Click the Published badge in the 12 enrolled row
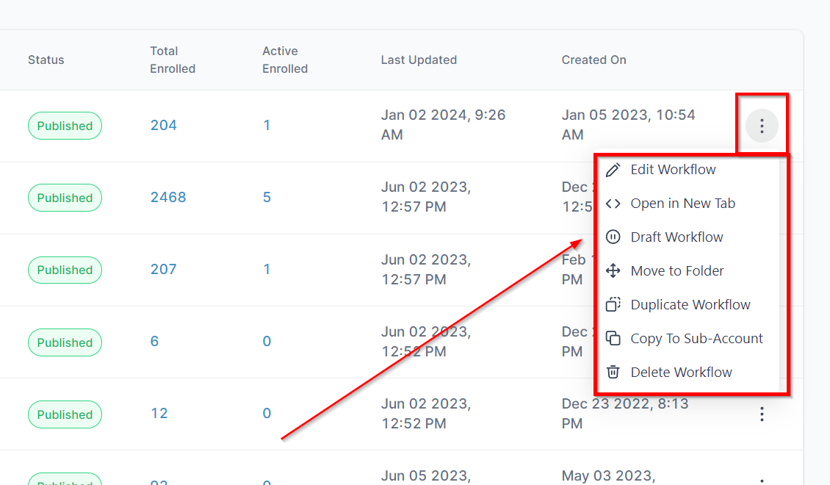The width and height of the screenshot is (830, 485). (65, 414)
